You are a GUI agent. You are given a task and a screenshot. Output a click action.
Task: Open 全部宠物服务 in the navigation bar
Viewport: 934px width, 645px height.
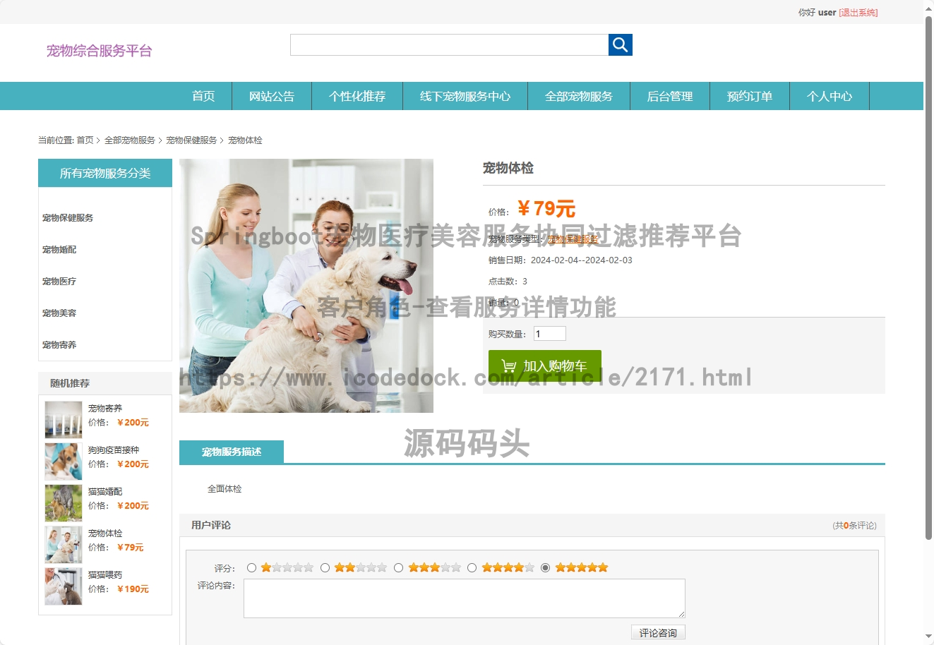579,96
